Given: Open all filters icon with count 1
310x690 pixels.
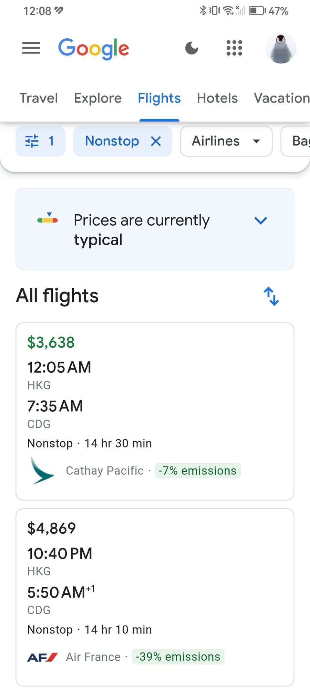Looking at the screenshot, I should (40, 141).
